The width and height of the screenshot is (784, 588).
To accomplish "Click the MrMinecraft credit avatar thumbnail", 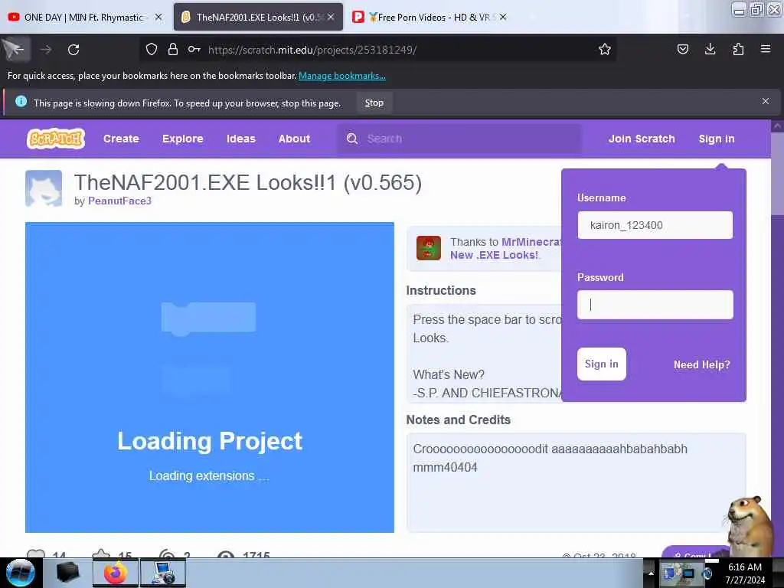I will (x=429, y=248).
